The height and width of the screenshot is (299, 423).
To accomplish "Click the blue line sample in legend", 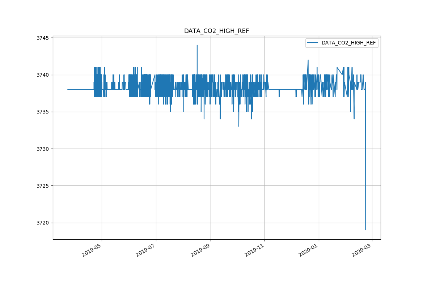I will coord(313,43).
